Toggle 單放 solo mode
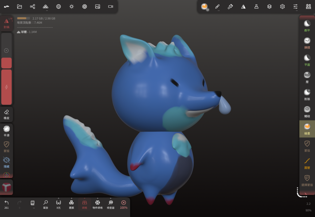This screenshot has width=315, height=217. [x=46, y=204]
